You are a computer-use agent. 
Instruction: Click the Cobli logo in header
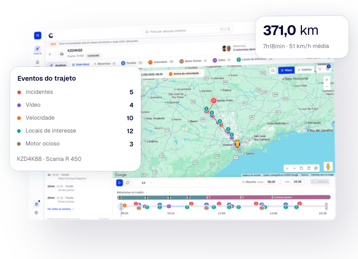point(51,35)
